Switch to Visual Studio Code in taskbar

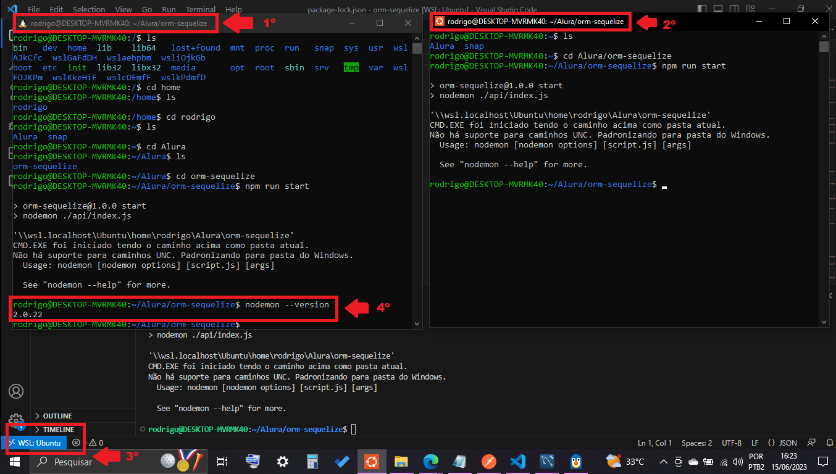(x=519, y=461)
